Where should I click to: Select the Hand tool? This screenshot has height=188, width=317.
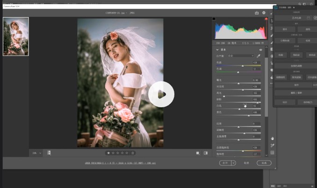[272, 139]
